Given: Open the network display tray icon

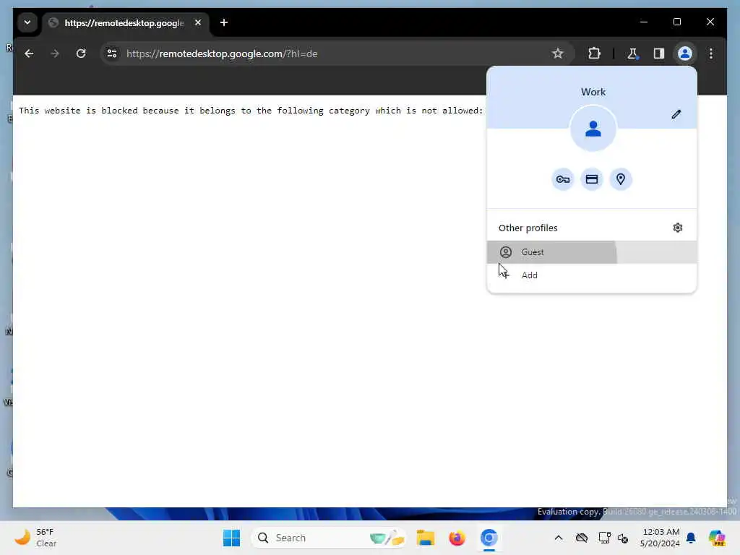Looking at the screenshot, I should tap(604, 538).
